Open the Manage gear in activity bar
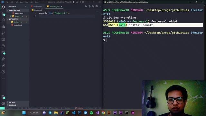 click(3, 103)
